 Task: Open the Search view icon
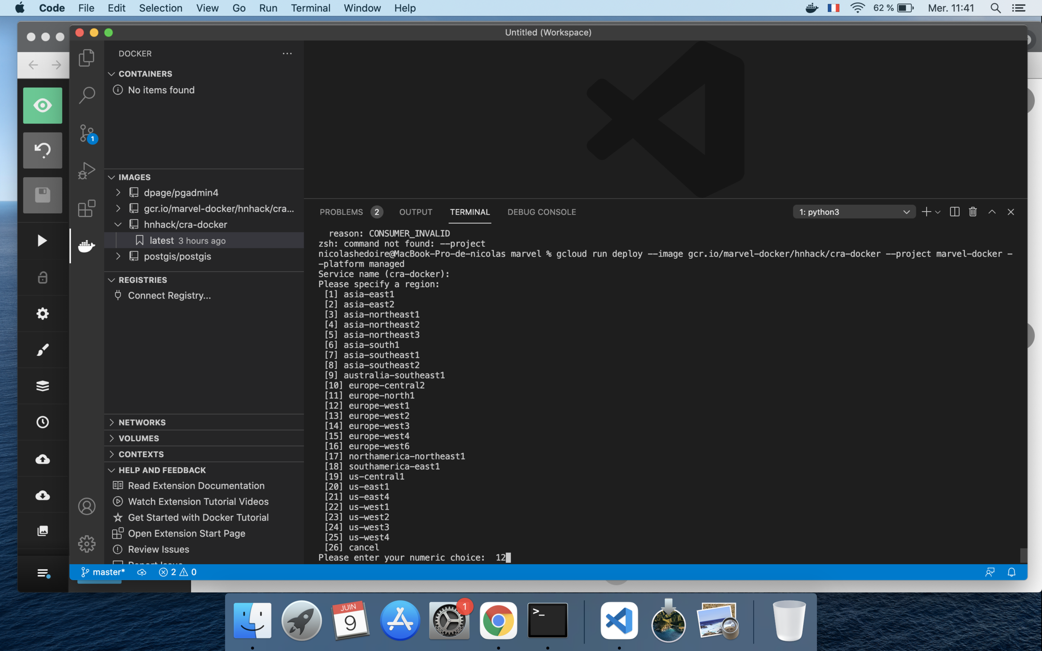coord(86,95)
